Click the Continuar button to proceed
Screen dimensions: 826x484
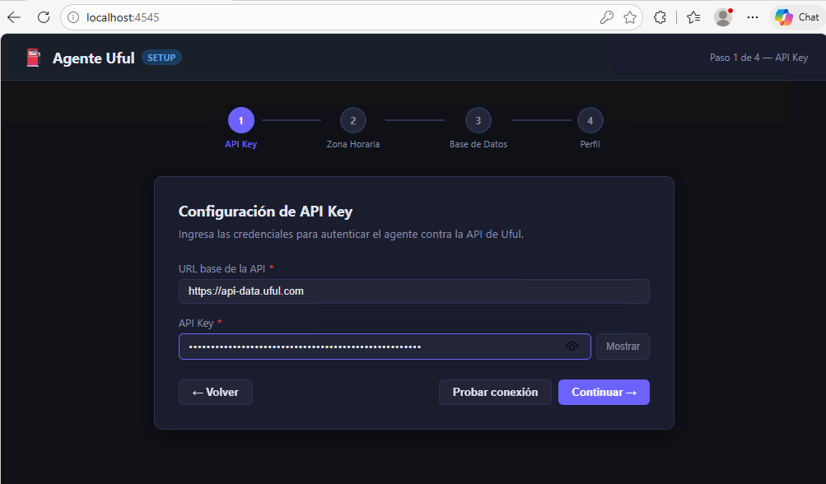tap(604, 392)
